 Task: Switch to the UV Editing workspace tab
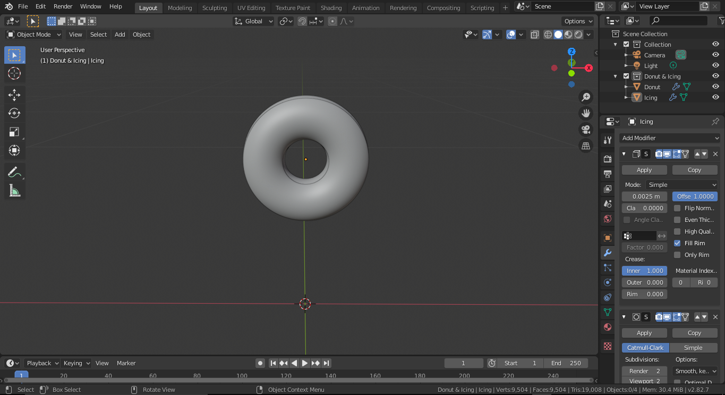251,8
